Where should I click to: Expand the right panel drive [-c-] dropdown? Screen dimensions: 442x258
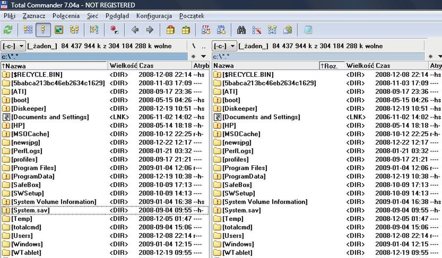point(224,46)
